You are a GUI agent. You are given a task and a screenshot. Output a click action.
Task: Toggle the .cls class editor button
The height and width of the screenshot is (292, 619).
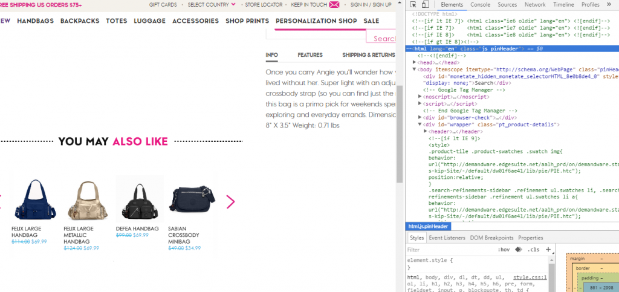pyautogui.click(x=533, y=250)
